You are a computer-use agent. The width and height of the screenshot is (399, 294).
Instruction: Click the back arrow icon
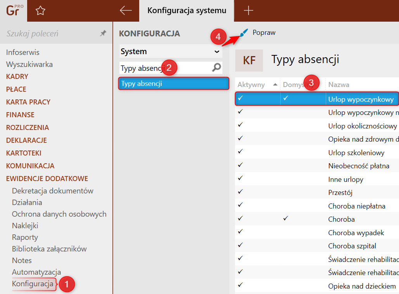click(126, 10)
